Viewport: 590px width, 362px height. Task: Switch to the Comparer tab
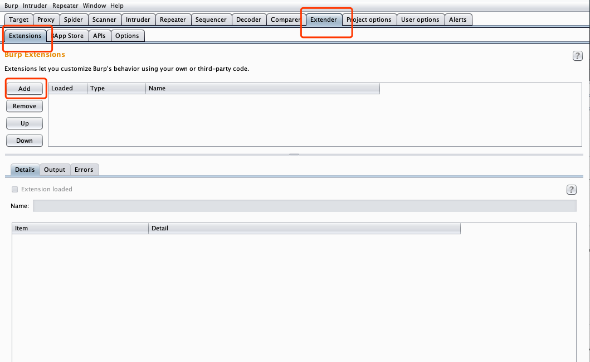coord(285,20)
